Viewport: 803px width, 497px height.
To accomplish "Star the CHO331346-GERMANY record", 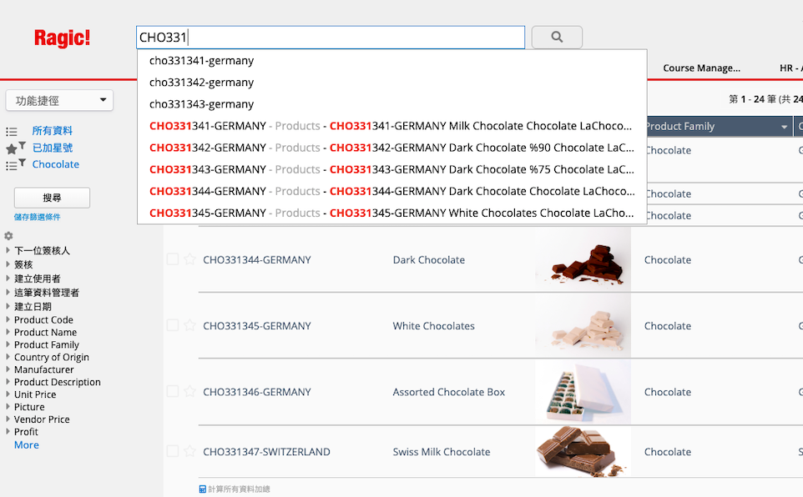I will (189, 391).
